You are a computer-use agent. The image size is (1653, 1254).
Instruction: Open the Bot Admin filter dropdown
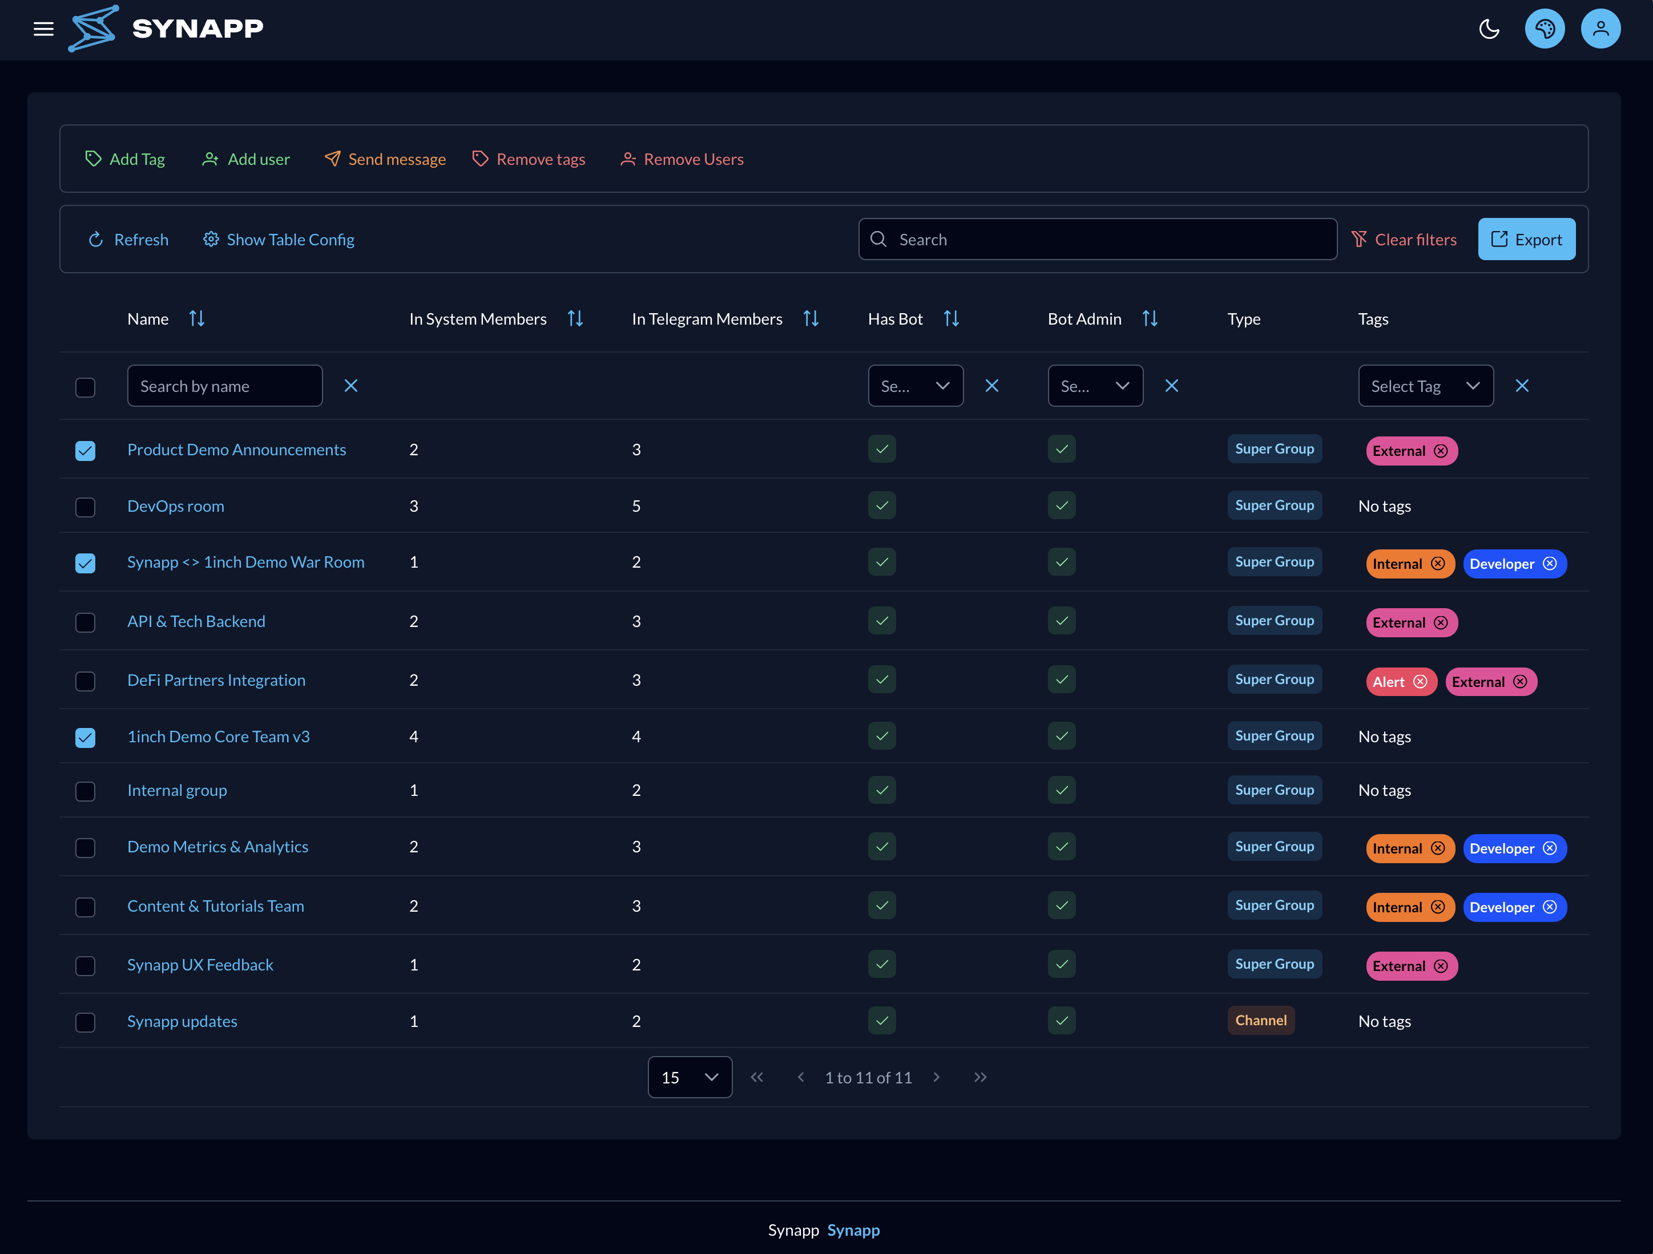coord(1095,386)
